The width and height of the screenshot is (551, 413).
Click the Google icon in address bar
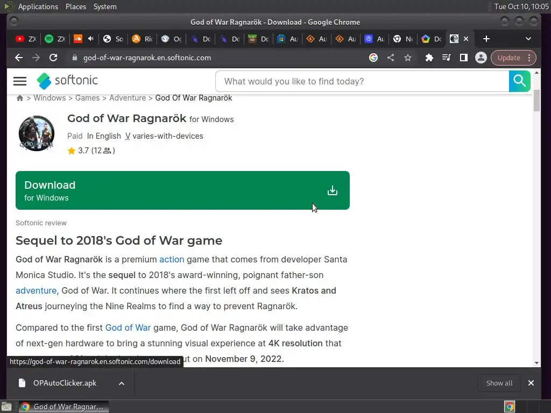click(373, 58)
